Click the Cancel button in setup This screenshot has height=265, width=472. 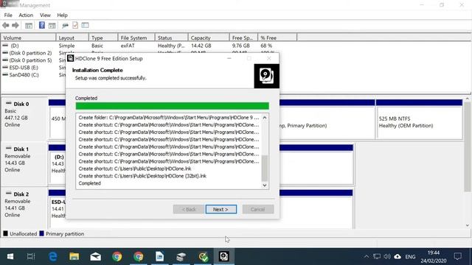click(x=258, y=209)
